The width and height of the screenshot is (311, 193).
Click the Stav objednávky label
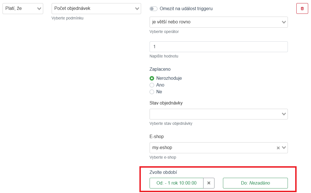[x=166, y=103]
